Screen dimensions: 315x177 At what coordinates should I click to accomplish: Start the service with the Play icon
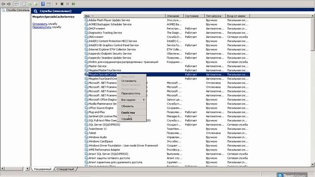(x=57, y=4)
